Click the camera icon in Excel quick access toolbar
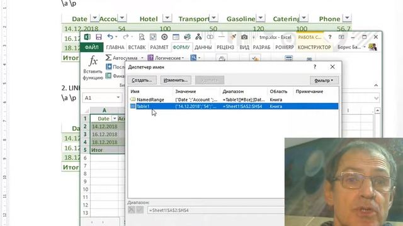 click(244, 37)
